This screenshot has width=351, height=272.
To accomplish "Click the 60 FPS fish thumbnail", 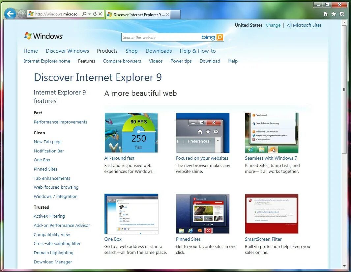I will point(131,133).
